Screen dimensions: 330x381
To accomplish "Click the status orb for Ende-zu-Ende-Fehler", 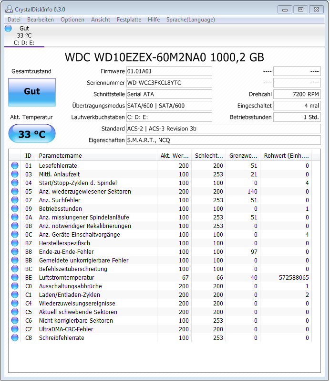I will coord(15,251).
